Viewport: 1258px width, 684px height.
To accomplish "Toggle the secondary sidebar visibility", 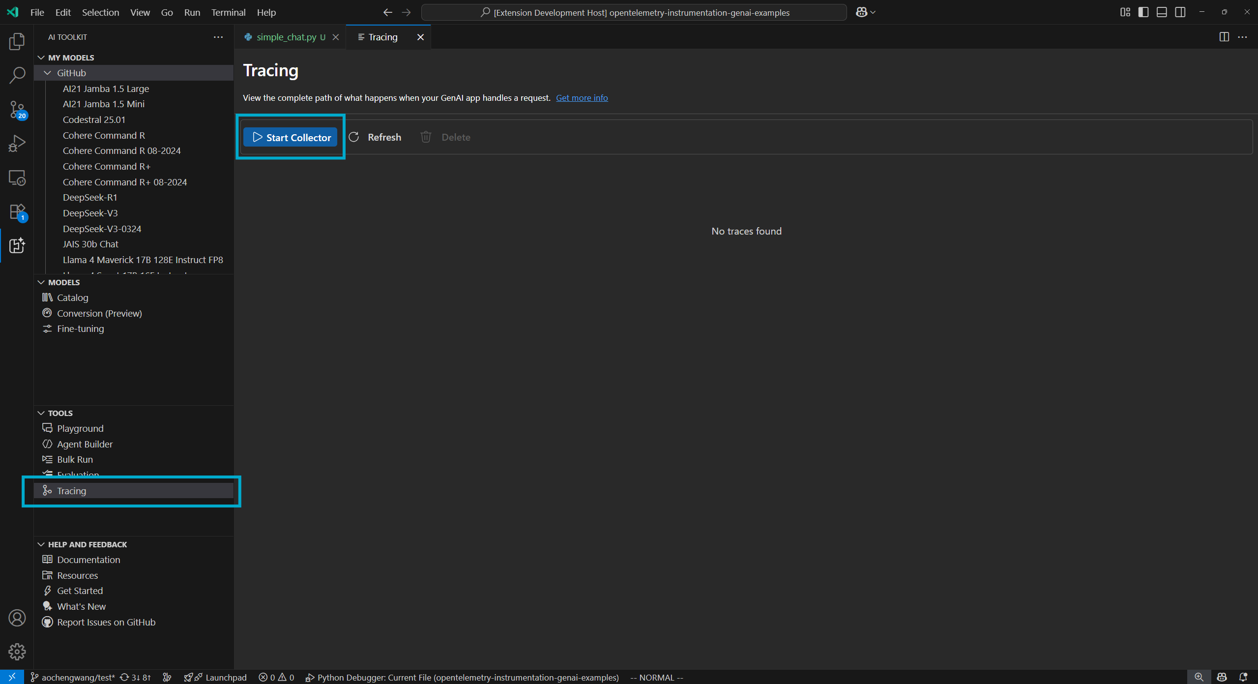I will [x=1180, y=12].
